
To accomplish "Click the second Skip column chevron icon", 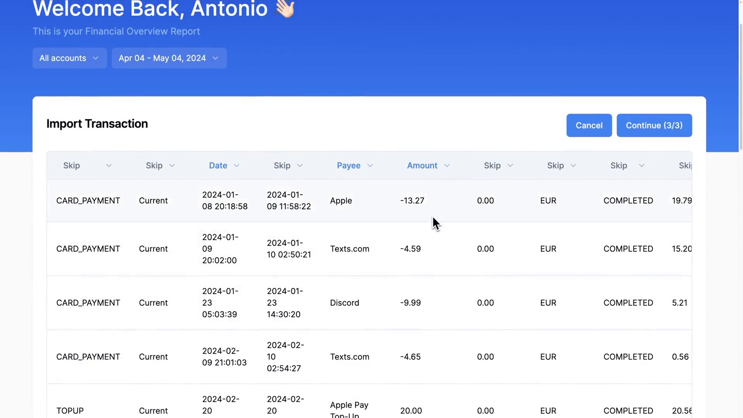I will click(x=173, y=165).
